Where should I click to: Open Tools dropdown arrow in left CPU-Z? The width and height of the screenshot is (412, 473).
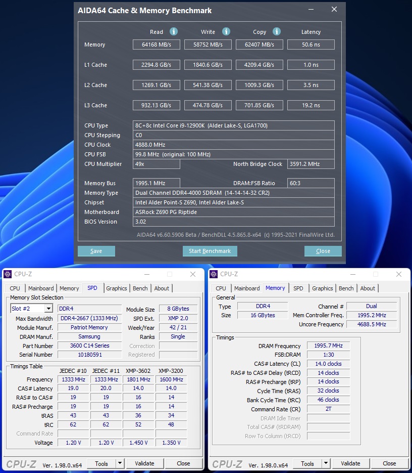click(120, 463)
